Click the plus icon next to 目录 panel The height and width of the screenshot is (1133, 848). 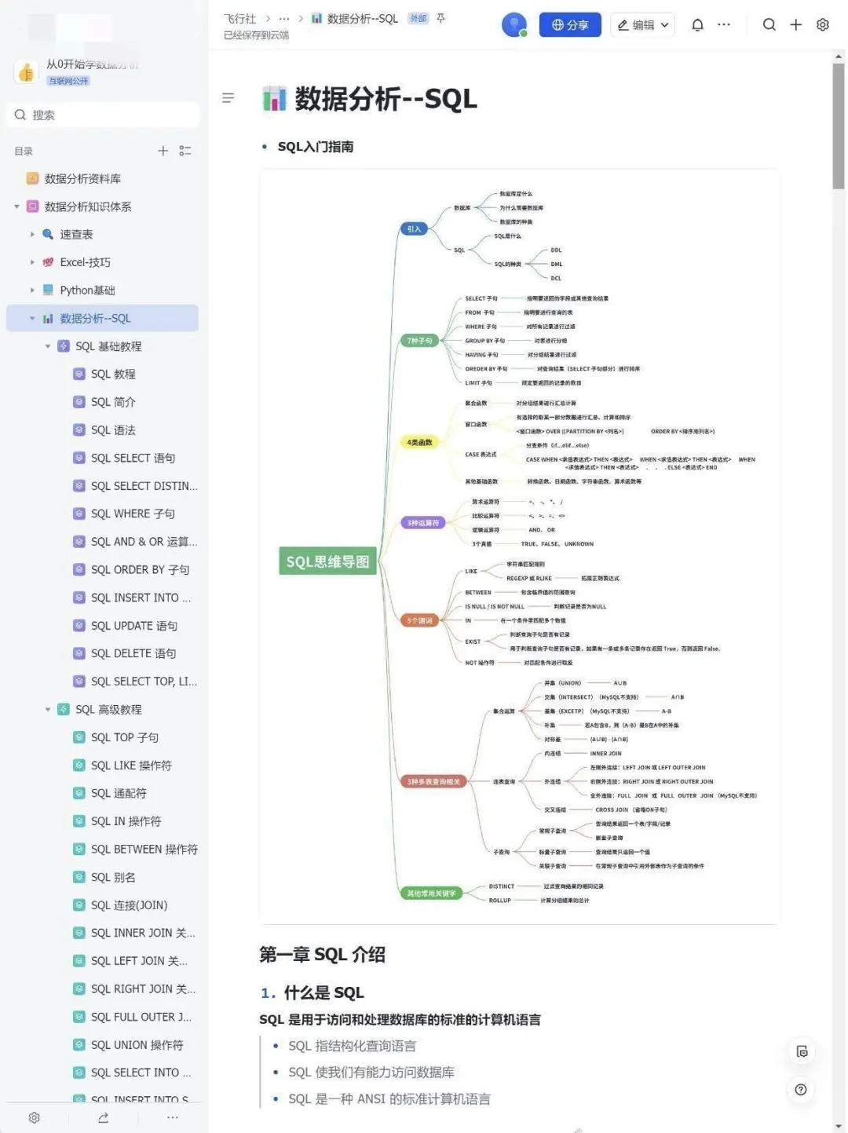point(163,151)
